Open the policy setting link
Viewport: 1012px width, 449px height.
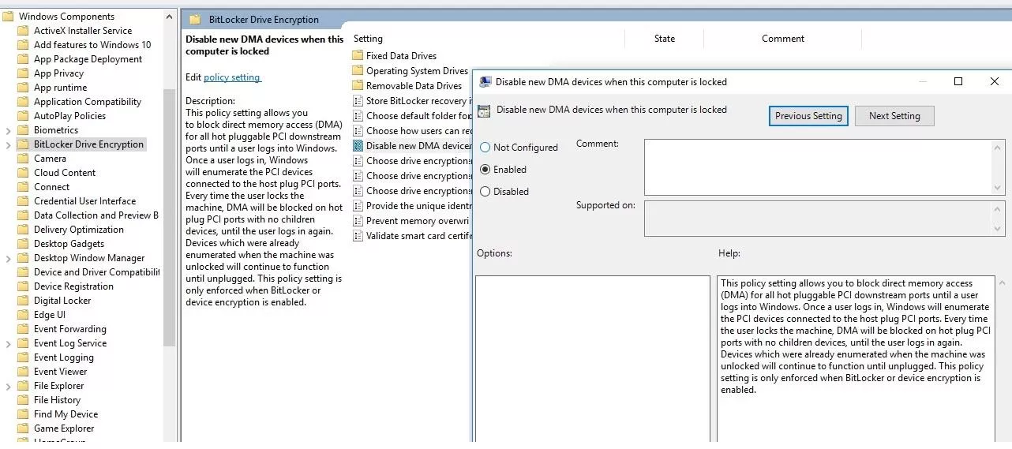click(232, 77)
